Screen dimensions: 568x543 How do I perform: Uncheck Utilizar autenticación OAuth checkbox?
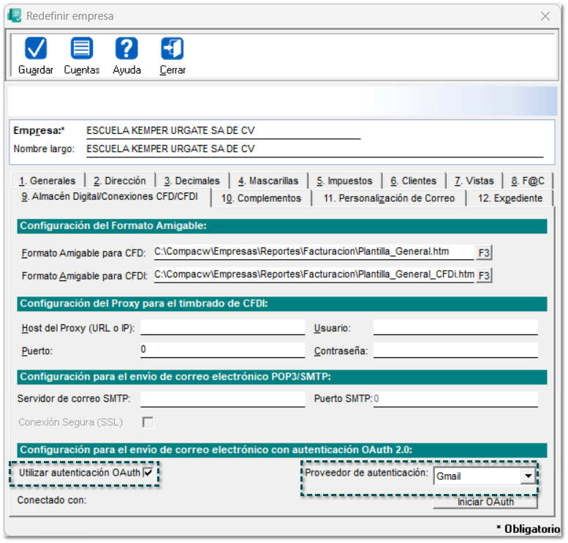148,473
